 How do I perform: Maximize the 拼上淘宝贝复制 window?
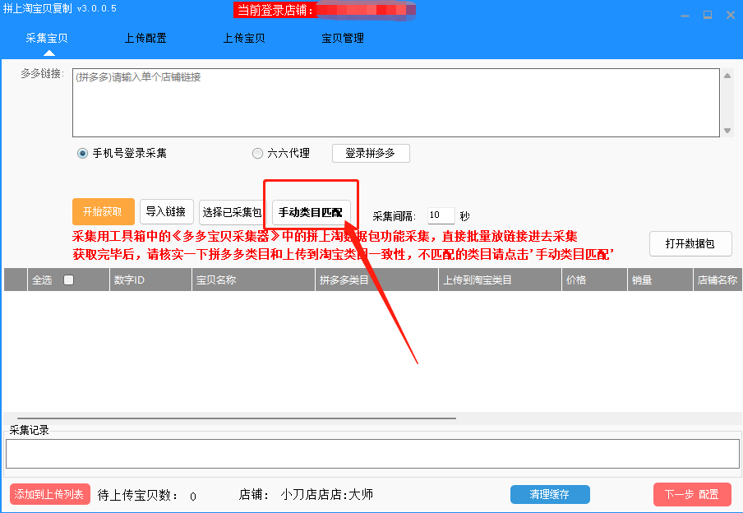pos(708,15)
